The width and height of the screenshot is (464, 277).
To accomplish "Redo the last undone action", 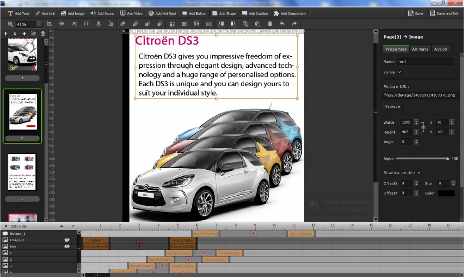I will (x=294, y=24).
